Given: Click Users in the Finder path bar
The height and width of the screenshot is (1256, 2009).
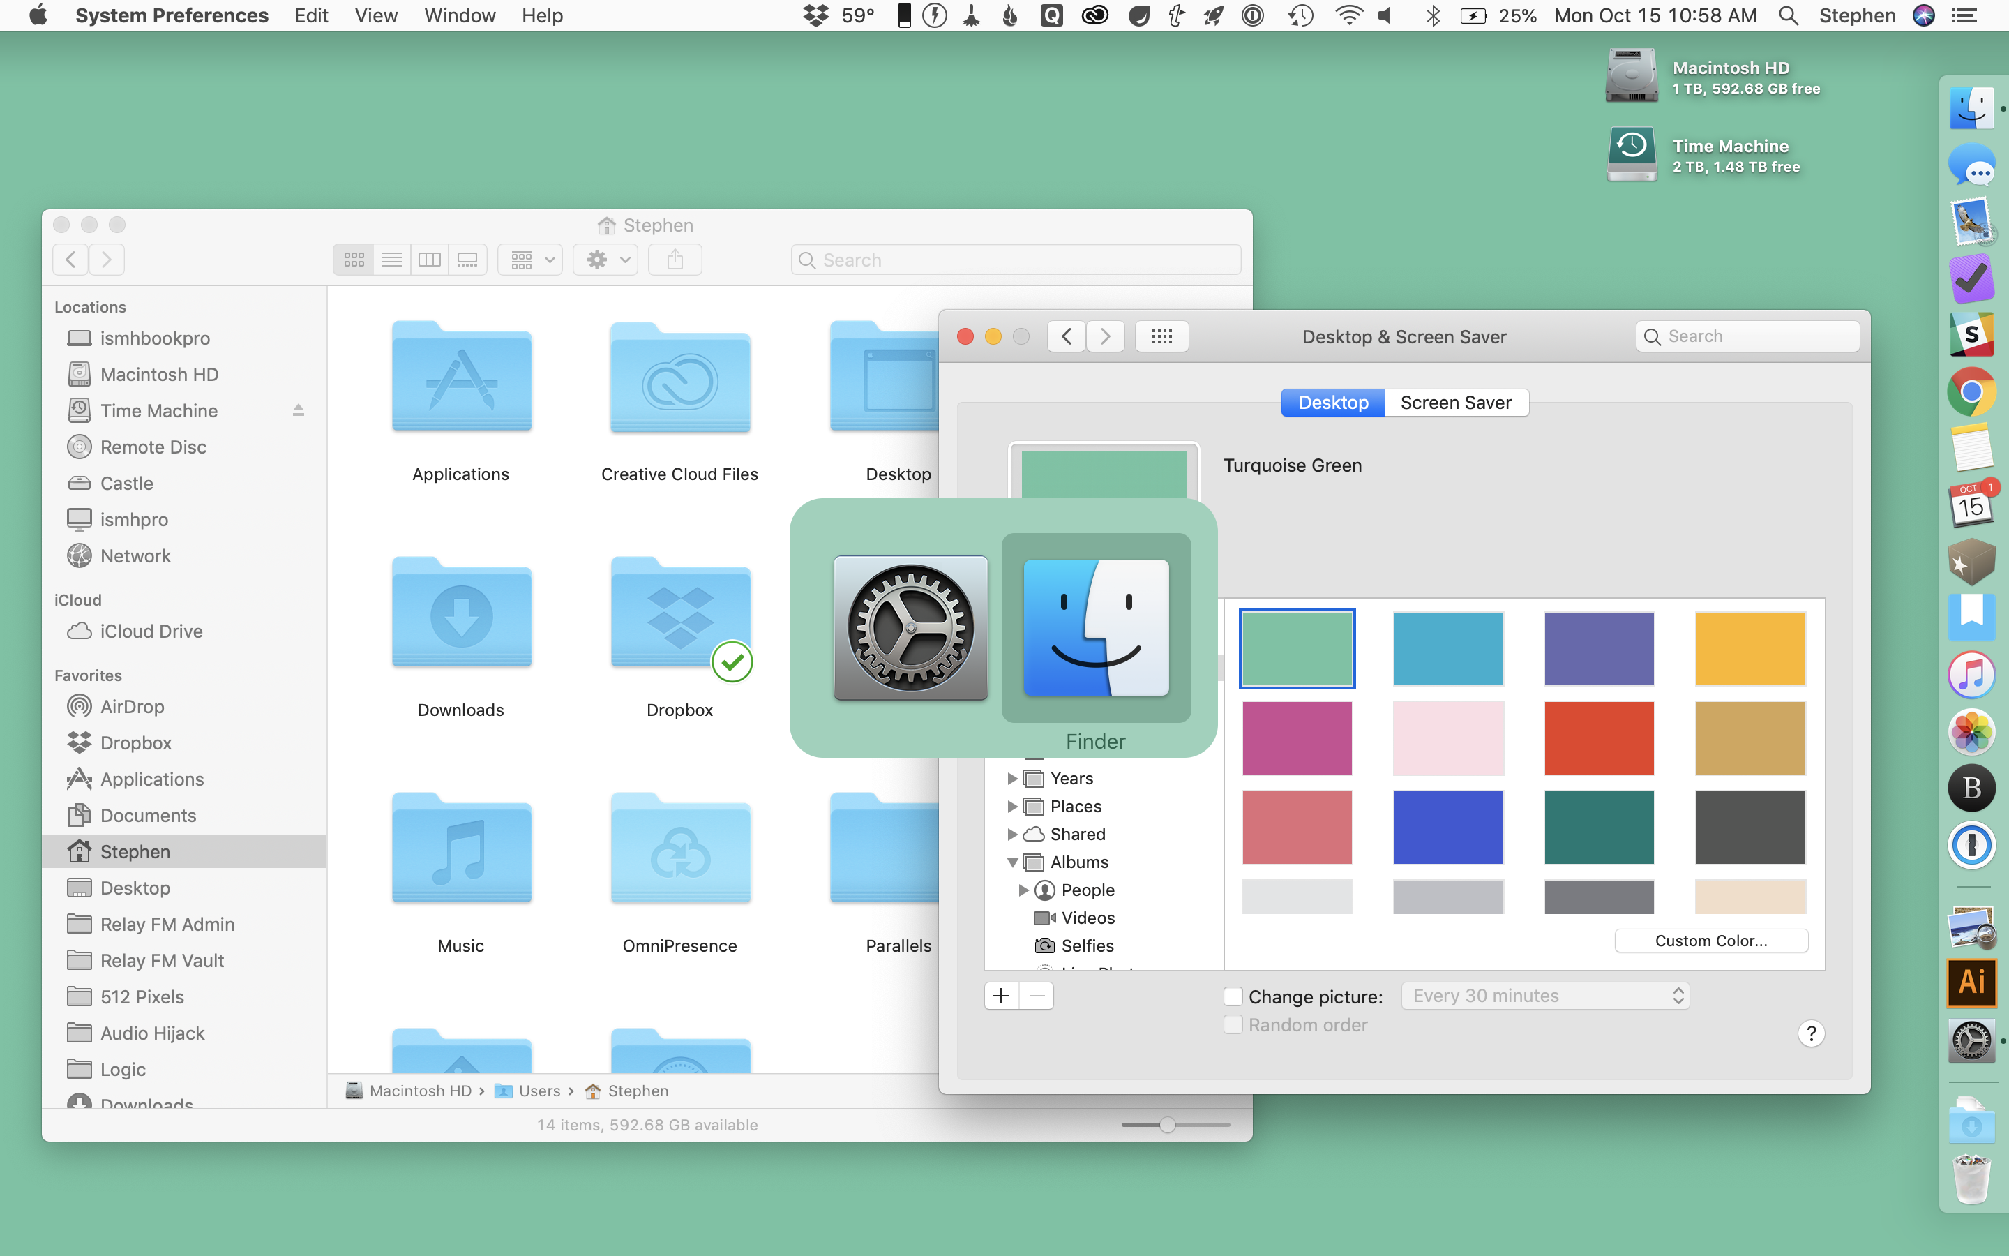Looking at the screenshot, I should tap(529, 1091).
